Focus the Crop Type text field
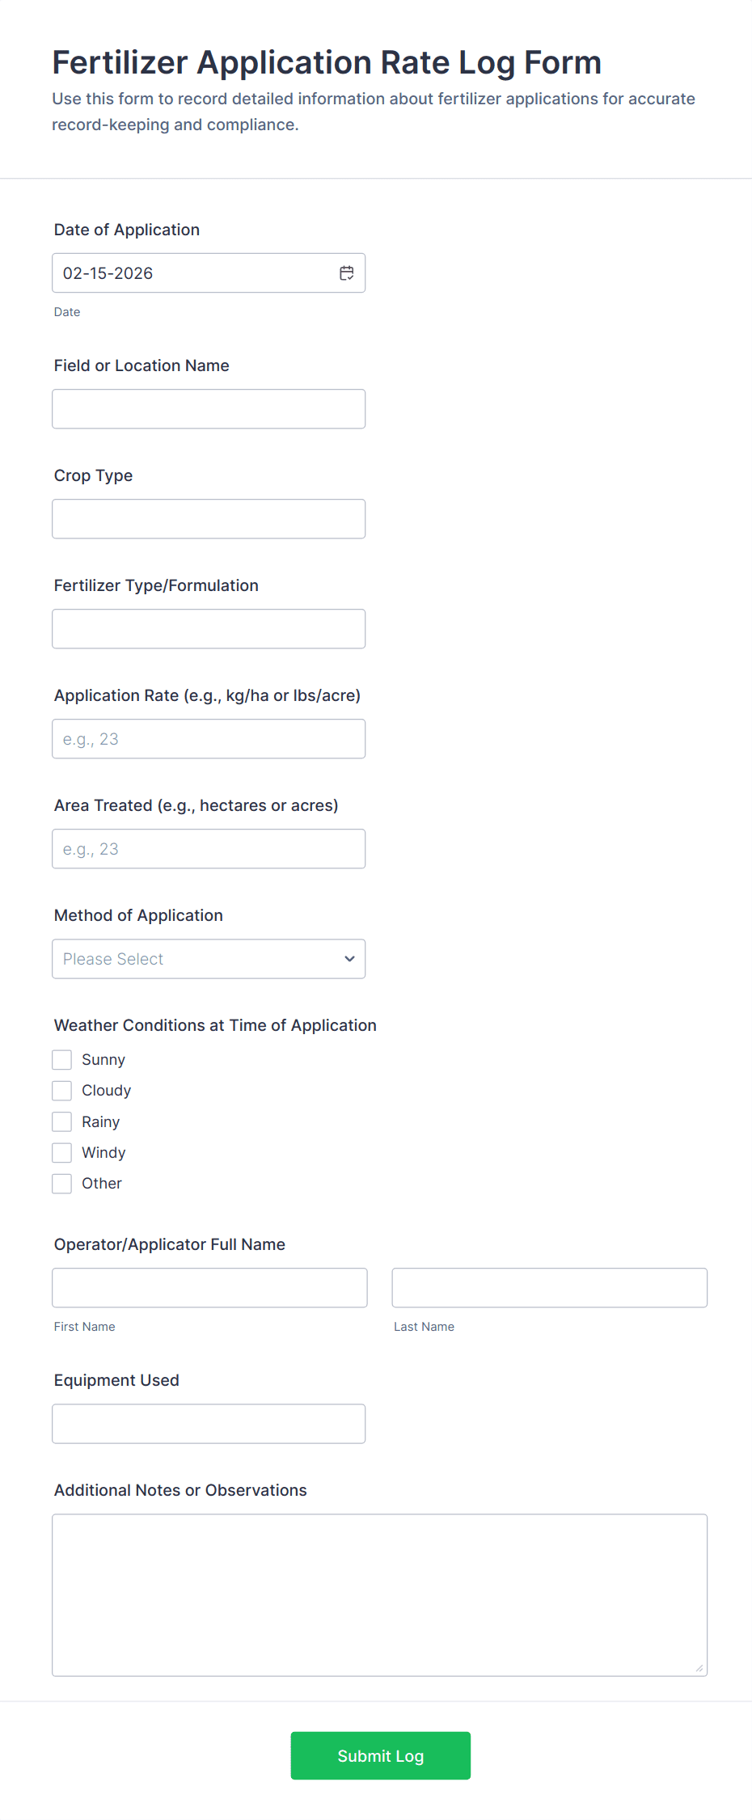The image size is (752, 1820). click(209, 519)
